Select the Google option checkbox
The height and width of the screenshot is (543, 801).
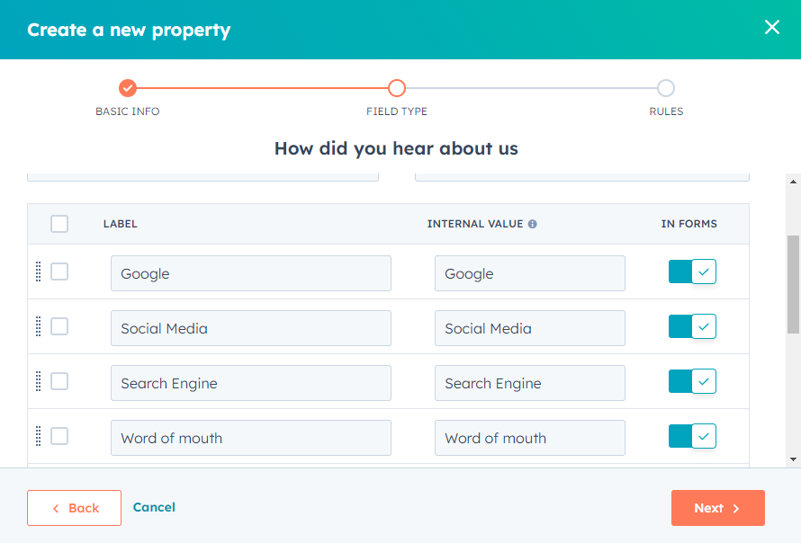[x=59, y=271]
